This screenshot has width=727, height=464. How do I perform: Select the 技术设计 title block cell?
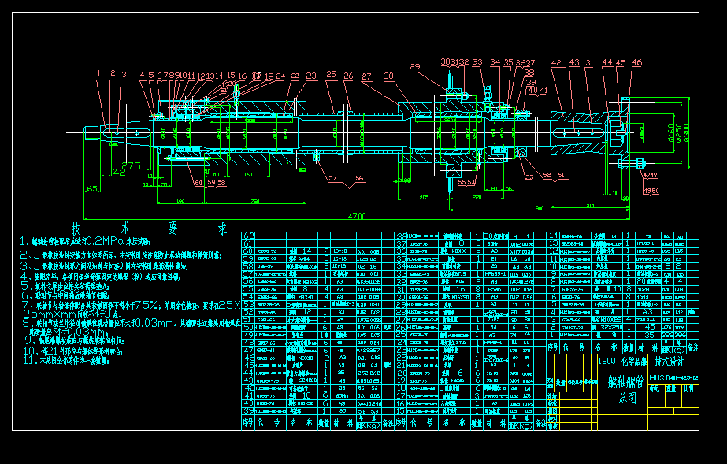[670, 360]
